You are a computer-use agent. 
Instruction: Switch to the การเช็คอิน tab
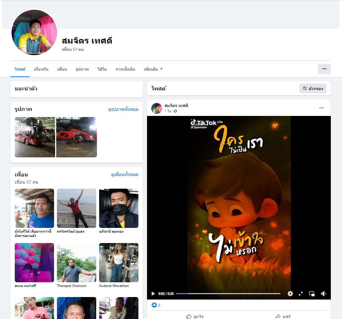point(125,69)
